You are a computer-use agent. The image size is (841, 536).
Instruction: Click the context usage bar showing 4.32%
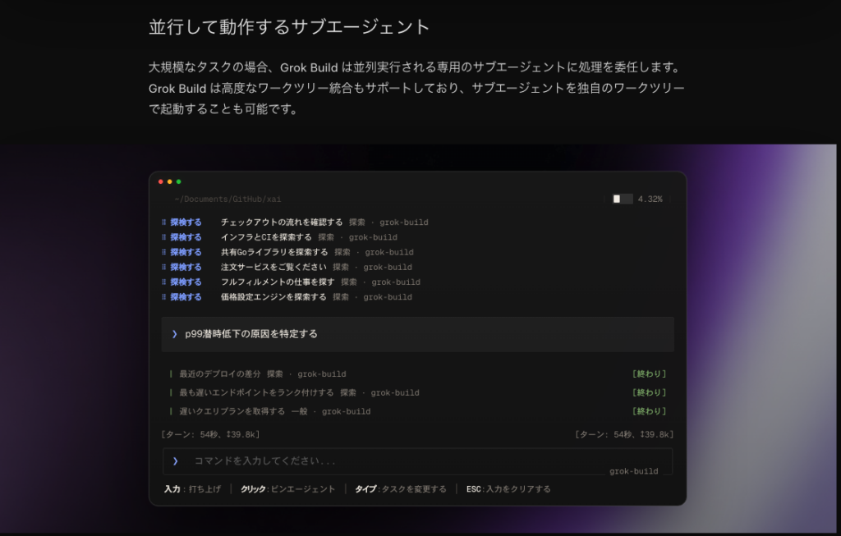[623, 199]
